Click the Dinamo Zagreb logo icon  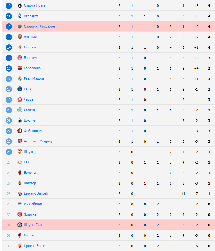click(20, 194)
